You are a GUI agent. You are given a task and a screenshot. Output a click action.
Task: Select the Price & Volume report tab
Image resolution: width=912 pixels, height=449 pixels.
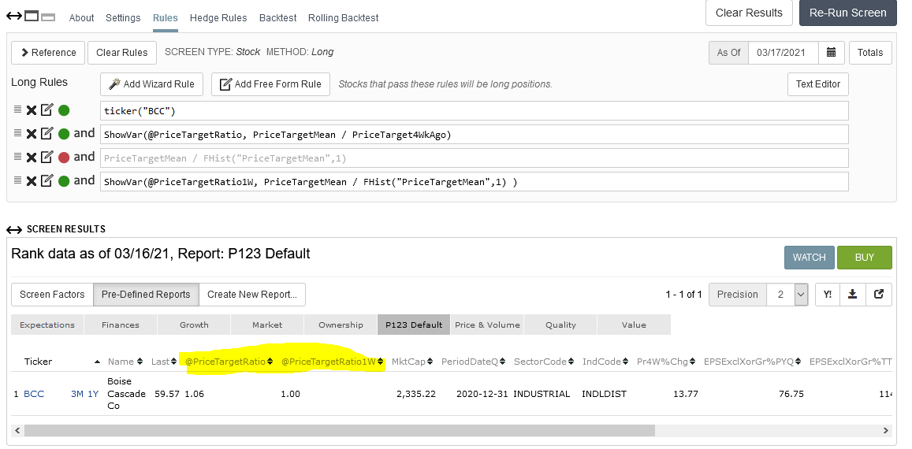click(x=487, y=325)
